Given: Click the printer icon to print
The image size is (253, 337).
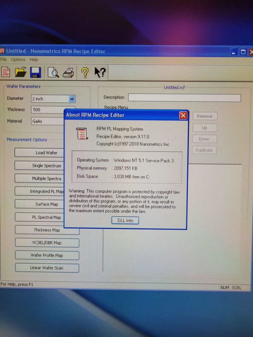Looking at the screenshot, I should pos(68,73).
